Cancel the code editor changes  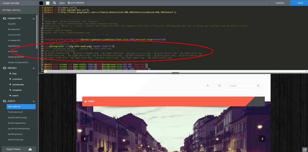pos(280,3)
